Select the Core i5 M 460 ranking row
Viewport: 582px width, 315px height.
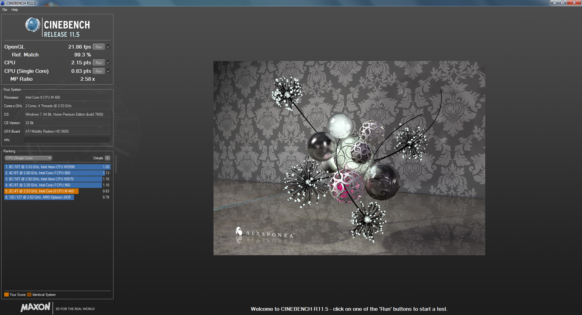tap(41, 191)
